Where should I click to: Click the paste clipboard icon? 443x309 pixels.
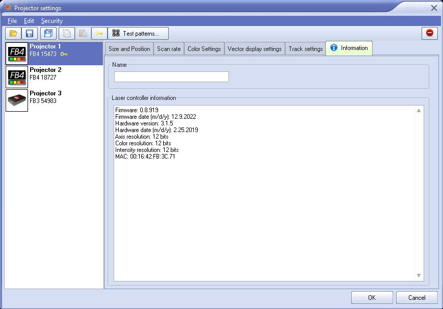[82, 34]
